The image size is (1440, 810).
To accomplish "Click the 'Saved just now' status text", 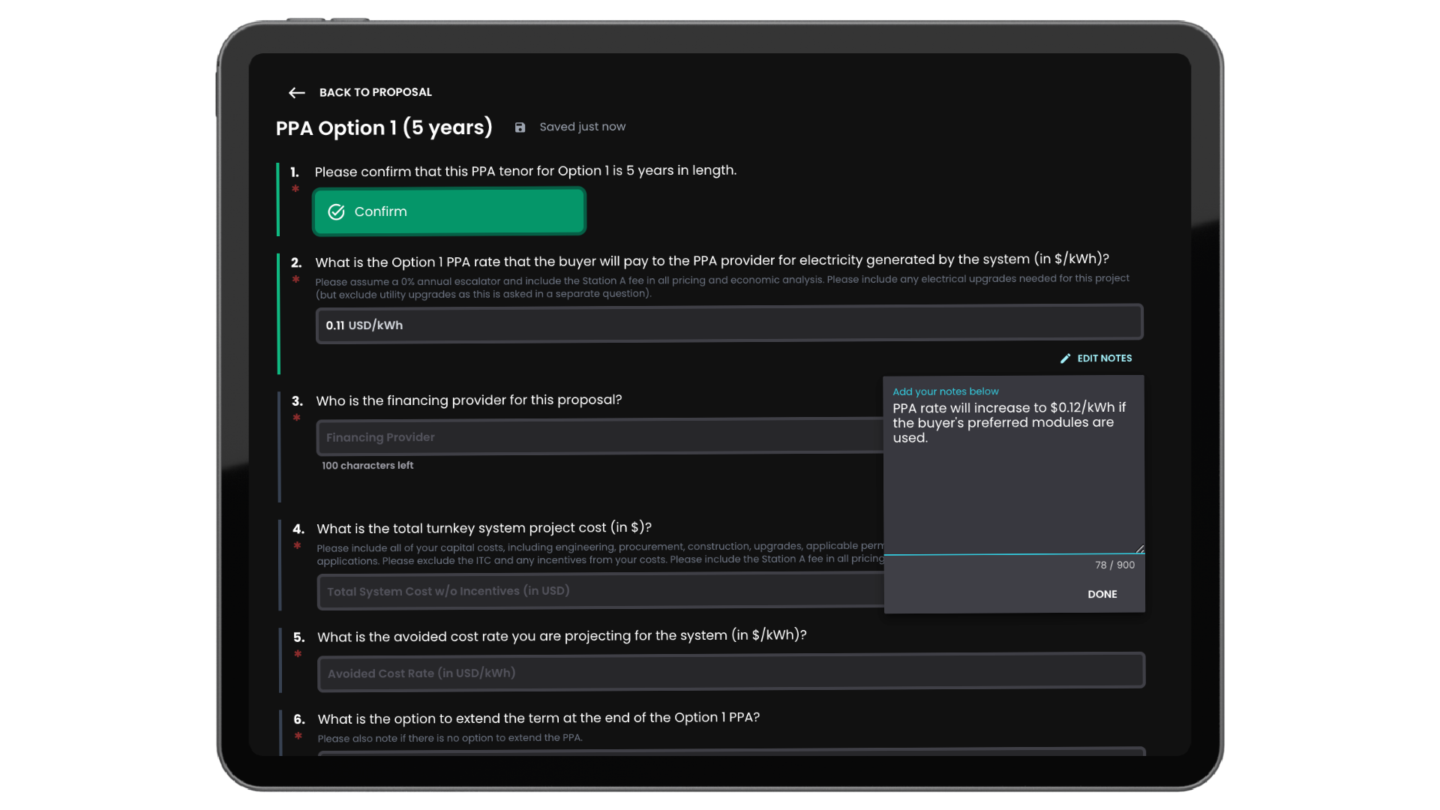I will (582, 127).
